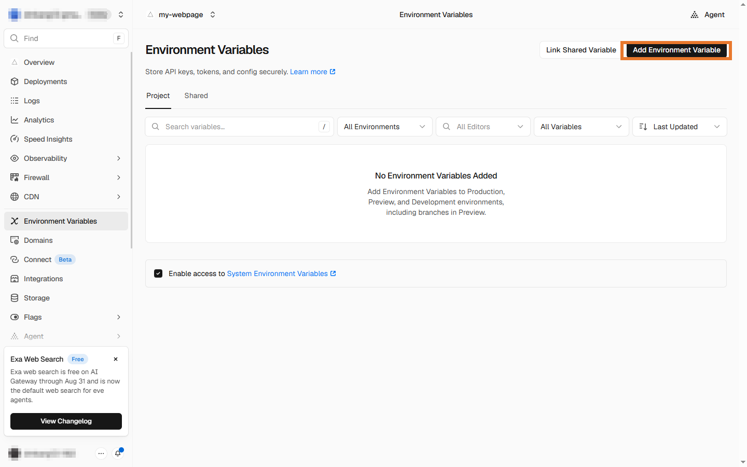Screen dimensions: 747x467
Task: Switch to the Shared tab
Action: (196, 95)
